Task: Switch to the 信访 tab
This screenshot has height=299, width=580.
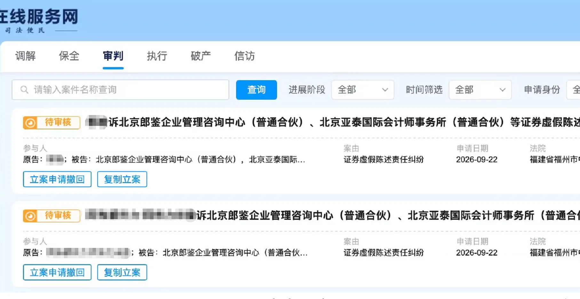Action: [244, 56]
